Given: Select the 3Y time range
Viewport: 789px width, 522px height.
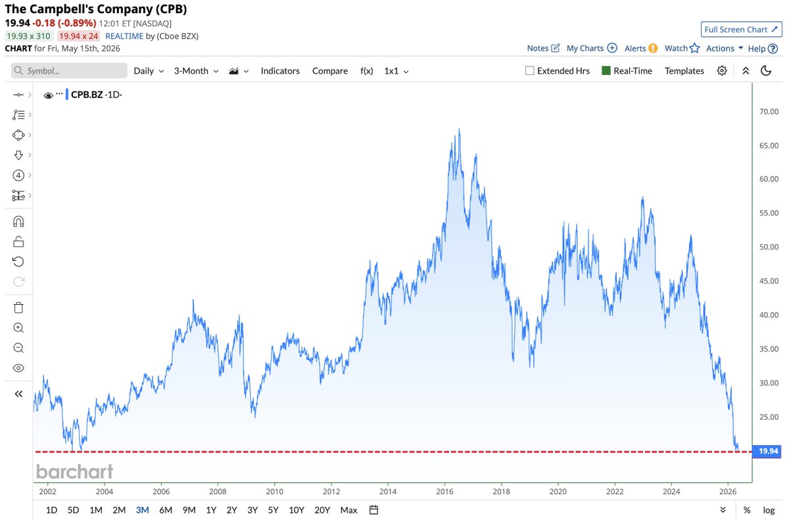Looking at the screenshot, I should coord(252,509).
